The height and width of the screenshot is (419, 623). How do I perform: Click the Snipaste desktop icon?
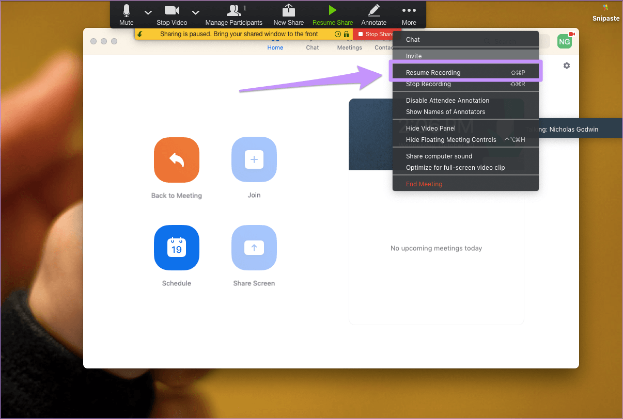(606, 13)
